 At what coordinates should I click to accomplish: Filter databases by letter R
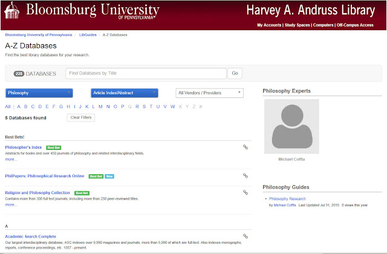point(137,106)
